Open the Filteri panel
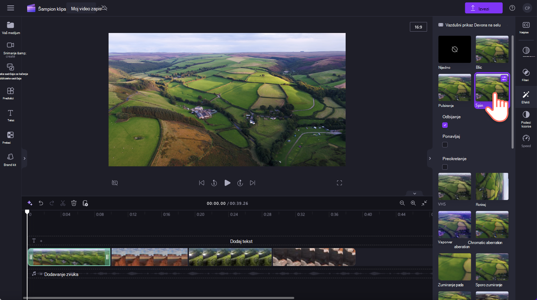The width and height of the screenshot is (537, 300). click(526, 75)
